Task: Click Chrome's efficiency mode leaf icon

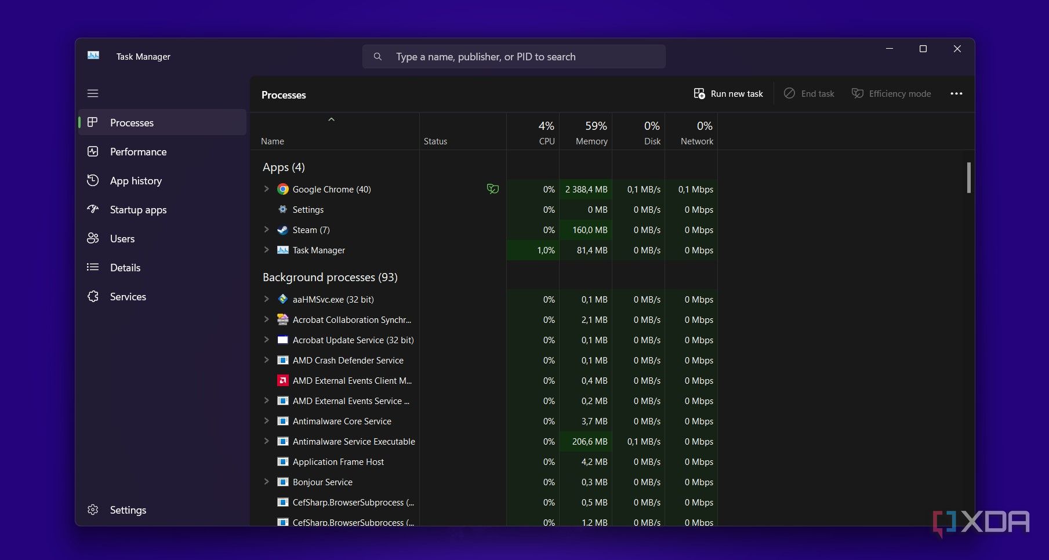Action: tap(493, 189)
